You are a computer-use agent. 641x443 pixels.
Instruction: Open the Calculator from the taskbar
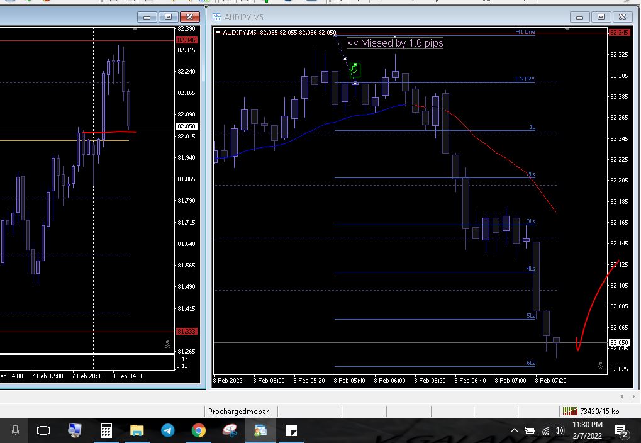(106, 430)
